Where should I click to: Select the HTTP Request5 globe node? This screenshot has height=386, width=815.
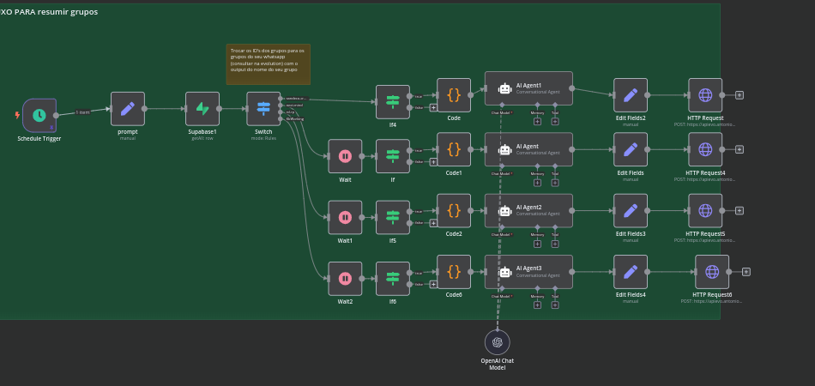click(x=705, y=210)
